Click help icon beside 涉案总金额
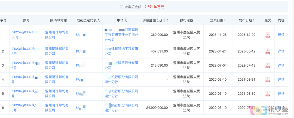This screenshot has height=118, width=294. 121,7
